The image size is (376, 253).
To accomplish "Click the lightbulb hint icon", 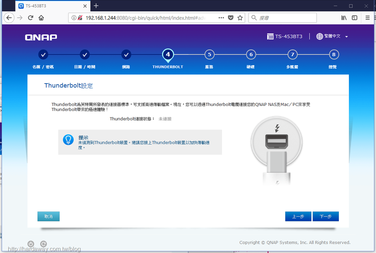I will pos(68,140).
